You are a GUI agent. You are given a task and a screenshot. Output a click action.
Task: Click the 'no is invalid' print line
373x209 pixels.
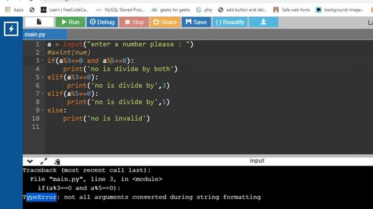106,118
